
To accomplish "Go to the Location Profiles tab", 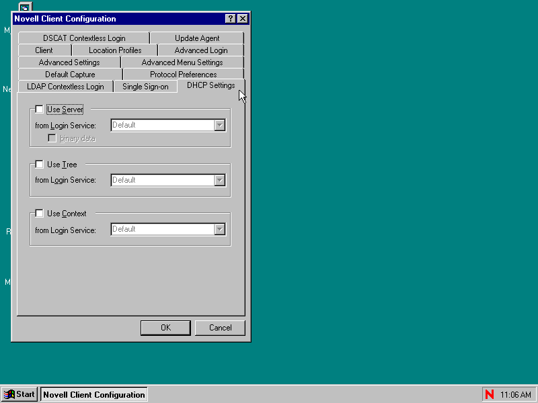I will [115, 50].
